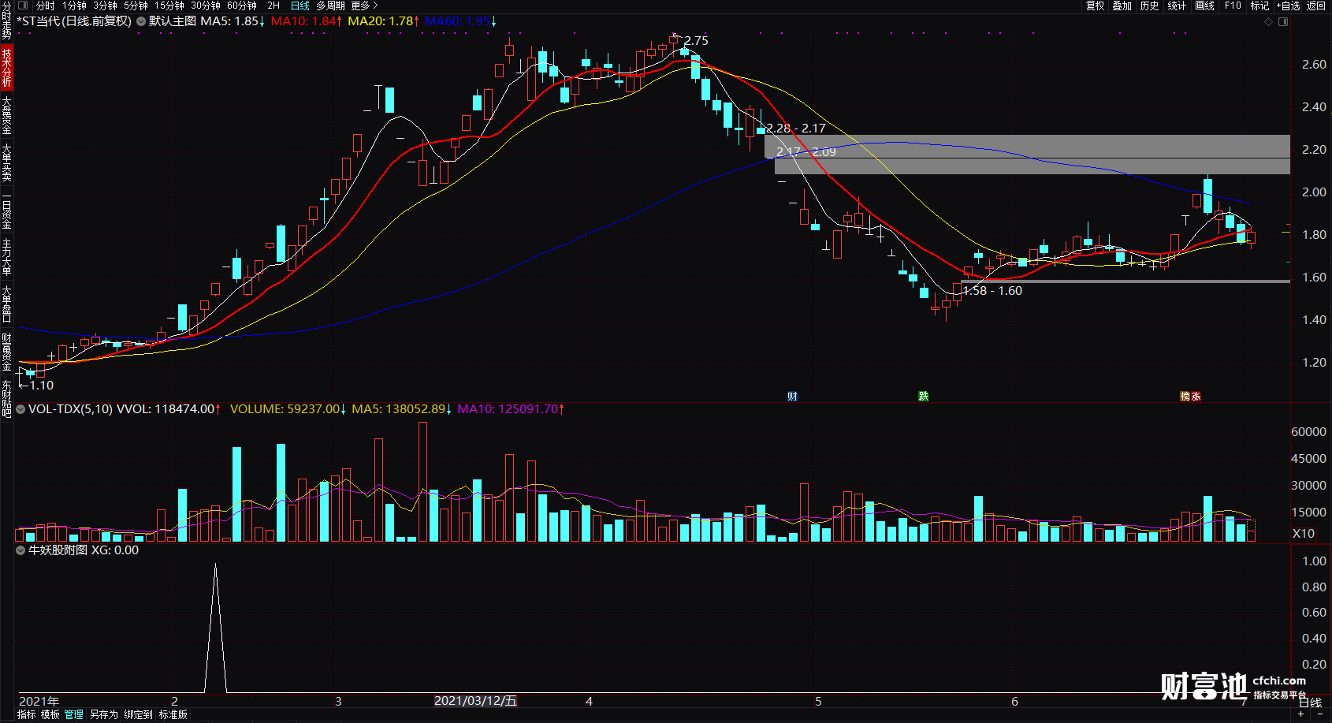Click the 跌 event marker on chart

[x=923, y=396]
